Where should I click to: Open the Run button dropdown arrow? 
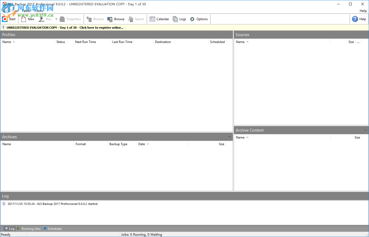click(x=56, y=19)
